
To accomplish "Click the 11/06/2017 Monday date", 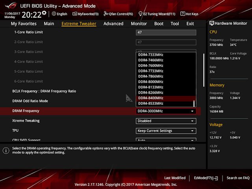I will click(12, 15).
